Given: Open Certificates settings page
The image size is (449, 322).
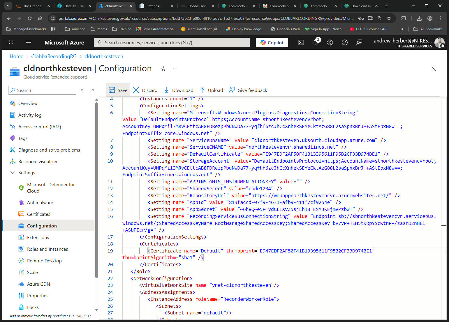Looking at the screenshot, I should point(38,214).
